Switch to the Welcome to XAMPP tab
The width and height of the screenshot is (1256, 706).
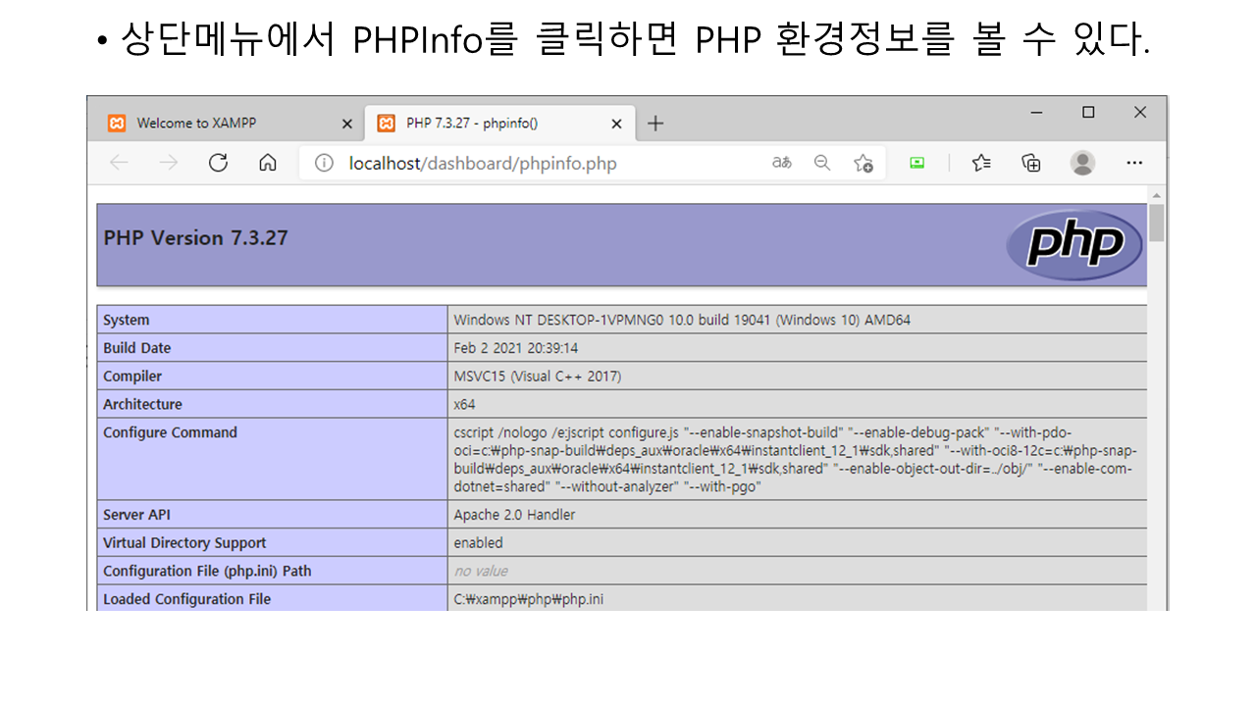[x=196, y=124]
